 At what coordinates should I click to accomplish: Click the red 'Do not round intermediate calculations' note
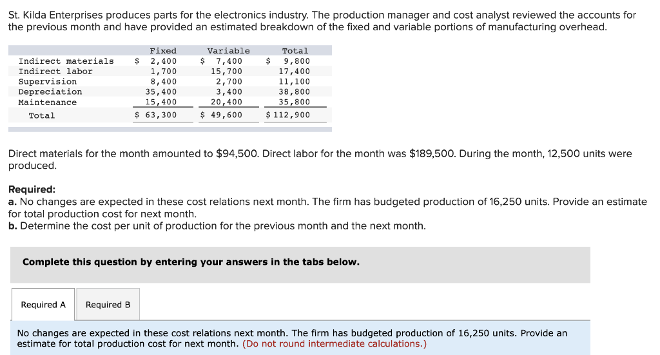335,343
